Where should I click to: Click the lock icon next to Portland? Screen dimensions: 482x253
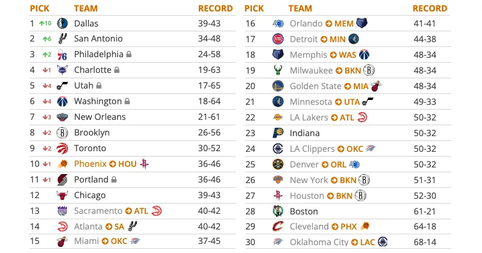(x=114, y=180)
